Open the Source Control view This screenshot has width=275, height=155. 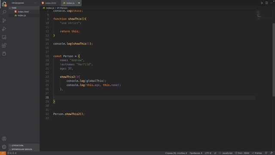click(x=4, y=21)
